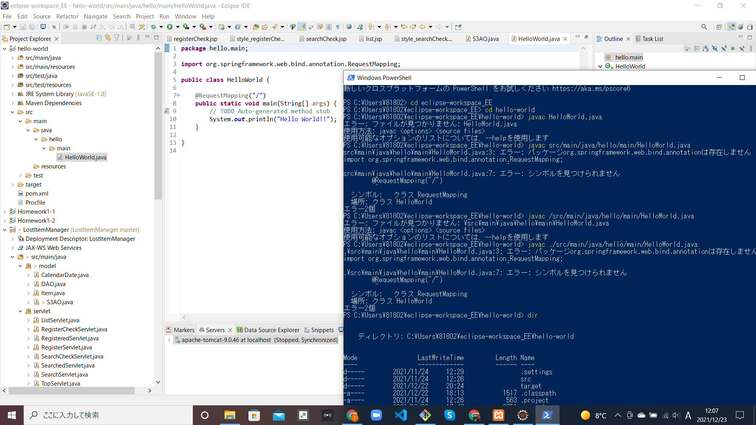
Task: Collapse the hello-world project node
Action: [x=5, y=49]
